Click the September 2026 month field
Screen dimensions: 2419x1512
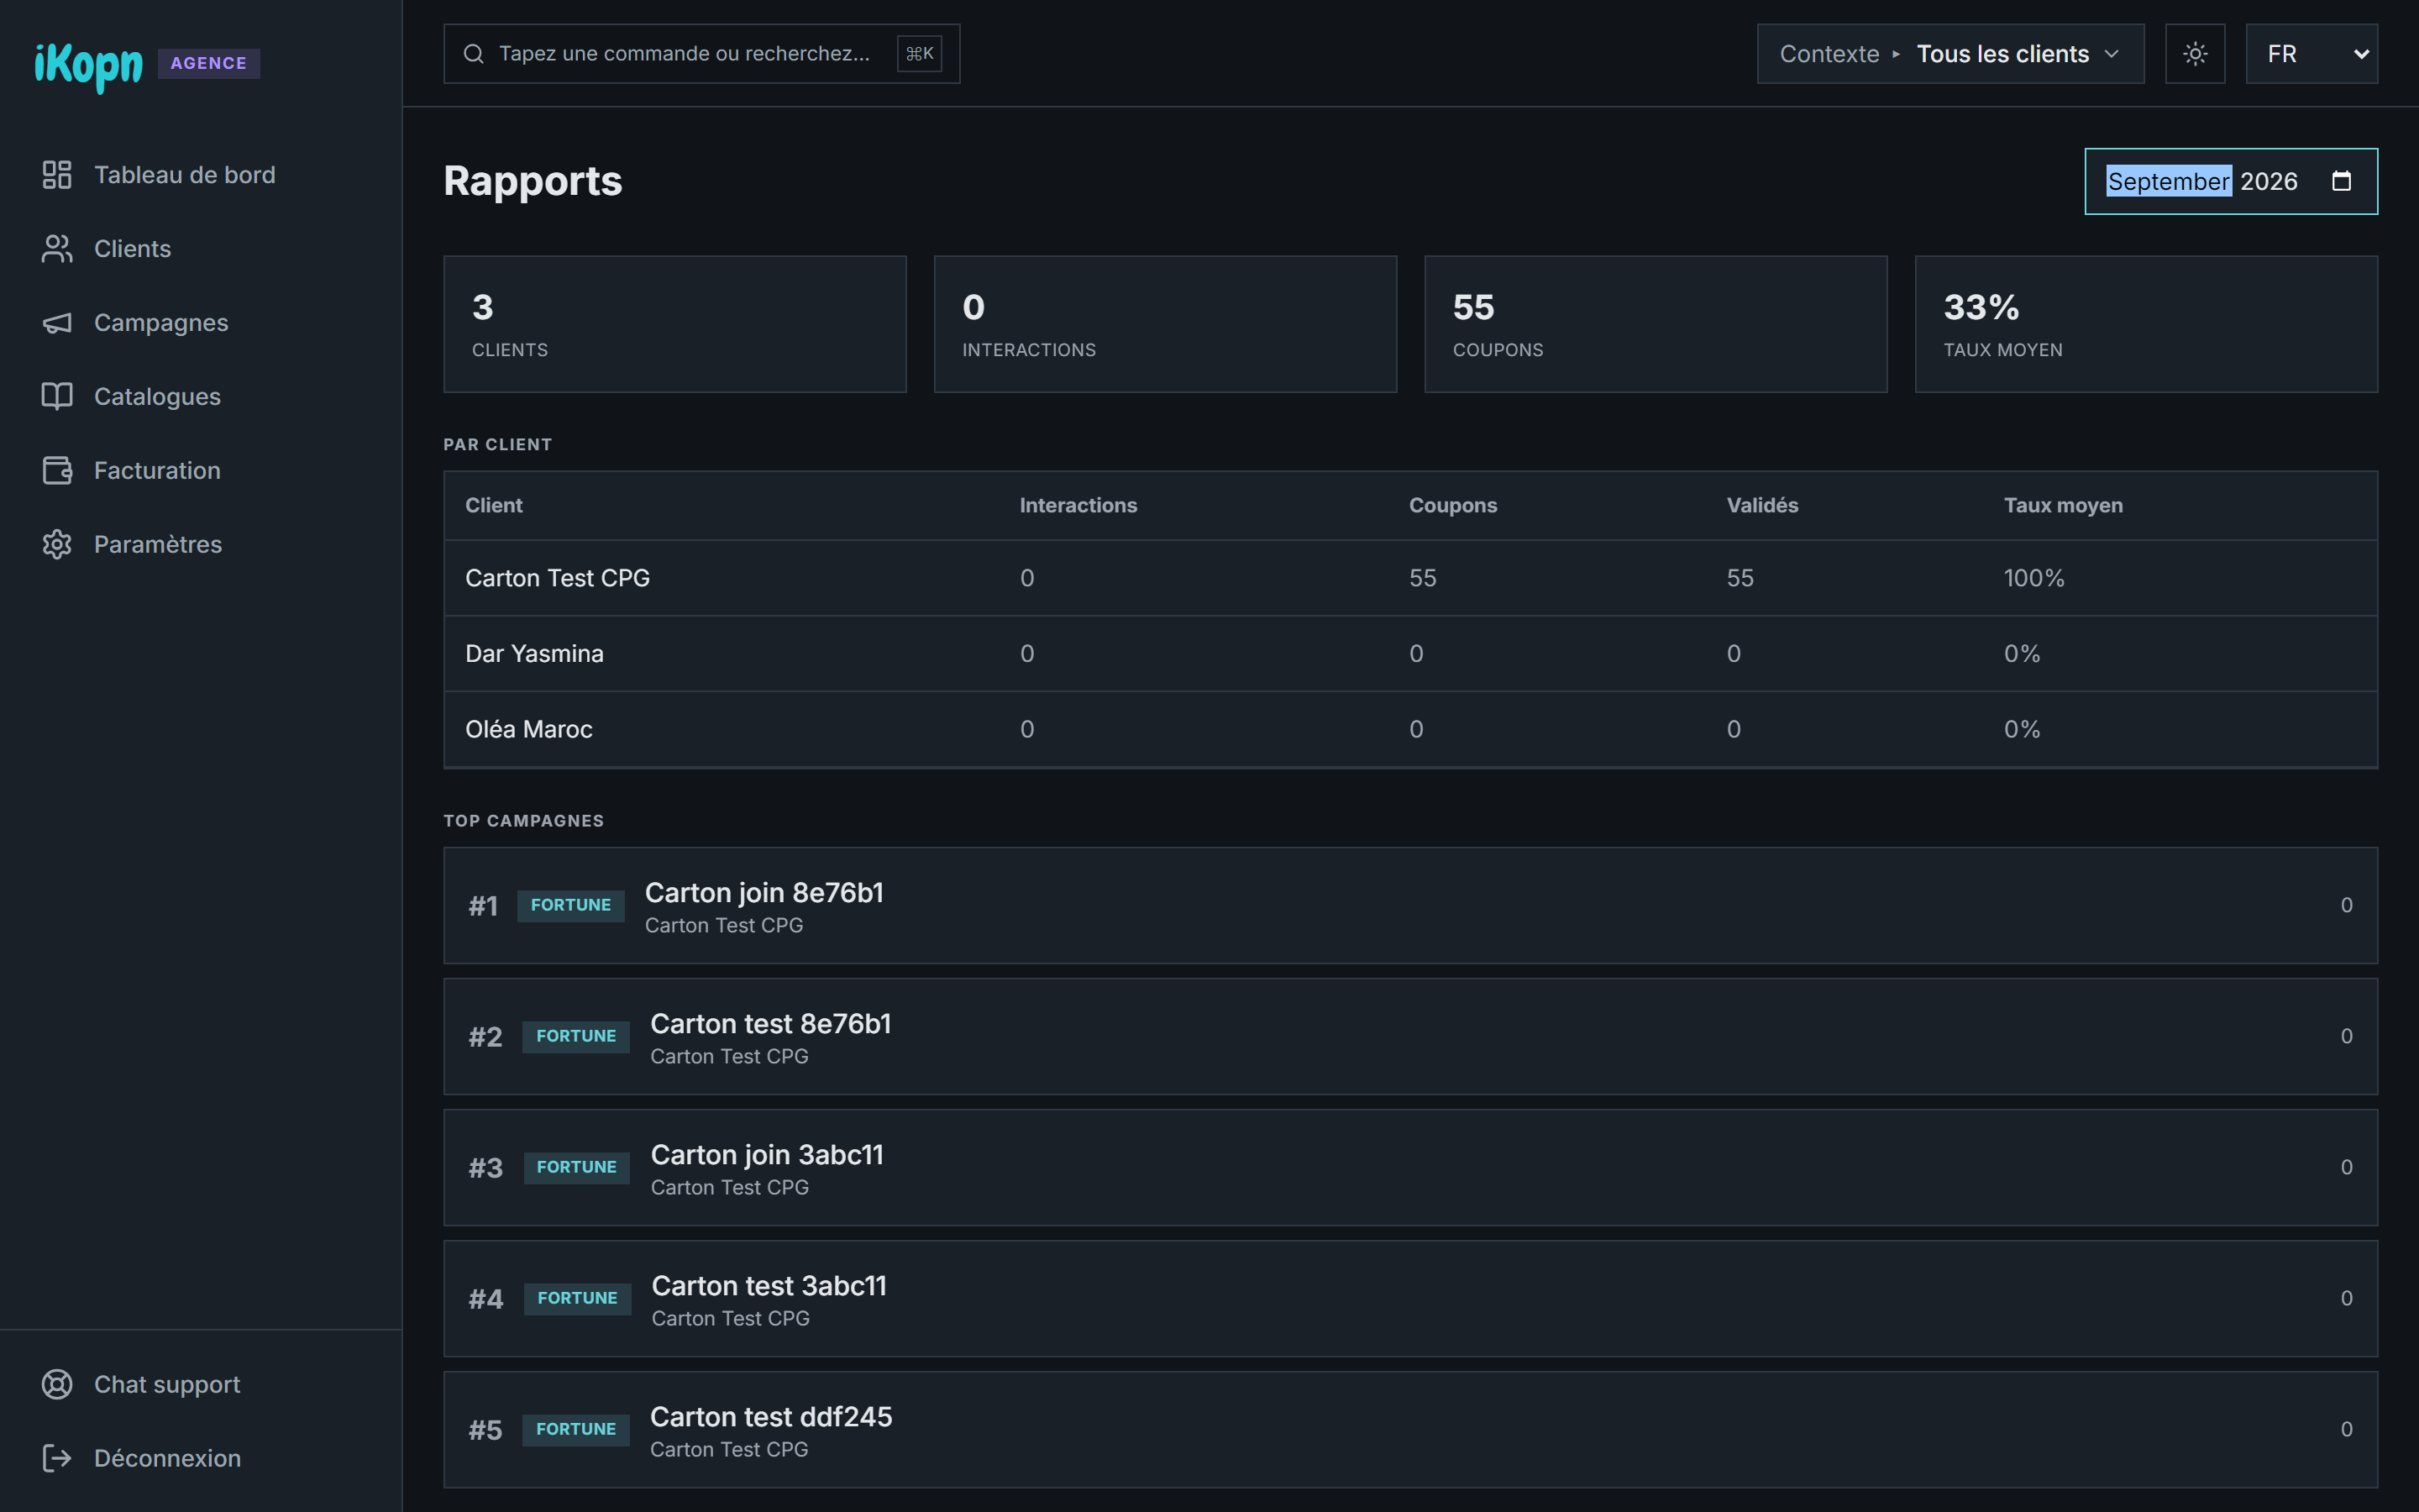point(2231,181)
